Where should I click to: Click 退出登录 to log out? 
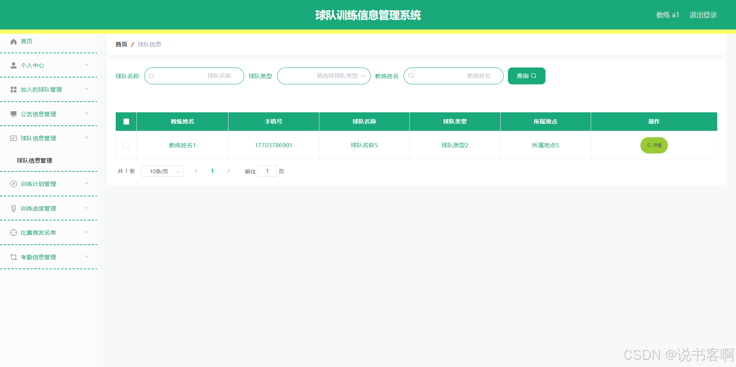[x=703, y=15]
